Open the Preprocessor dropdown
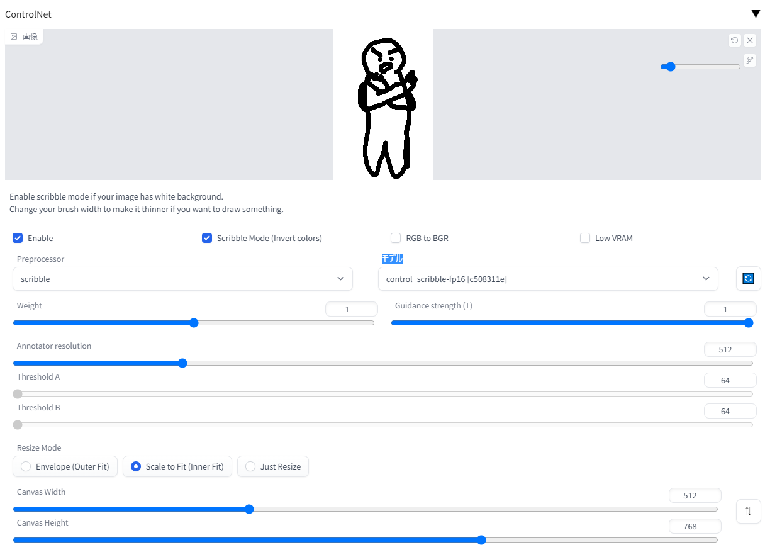 (182, 279)
